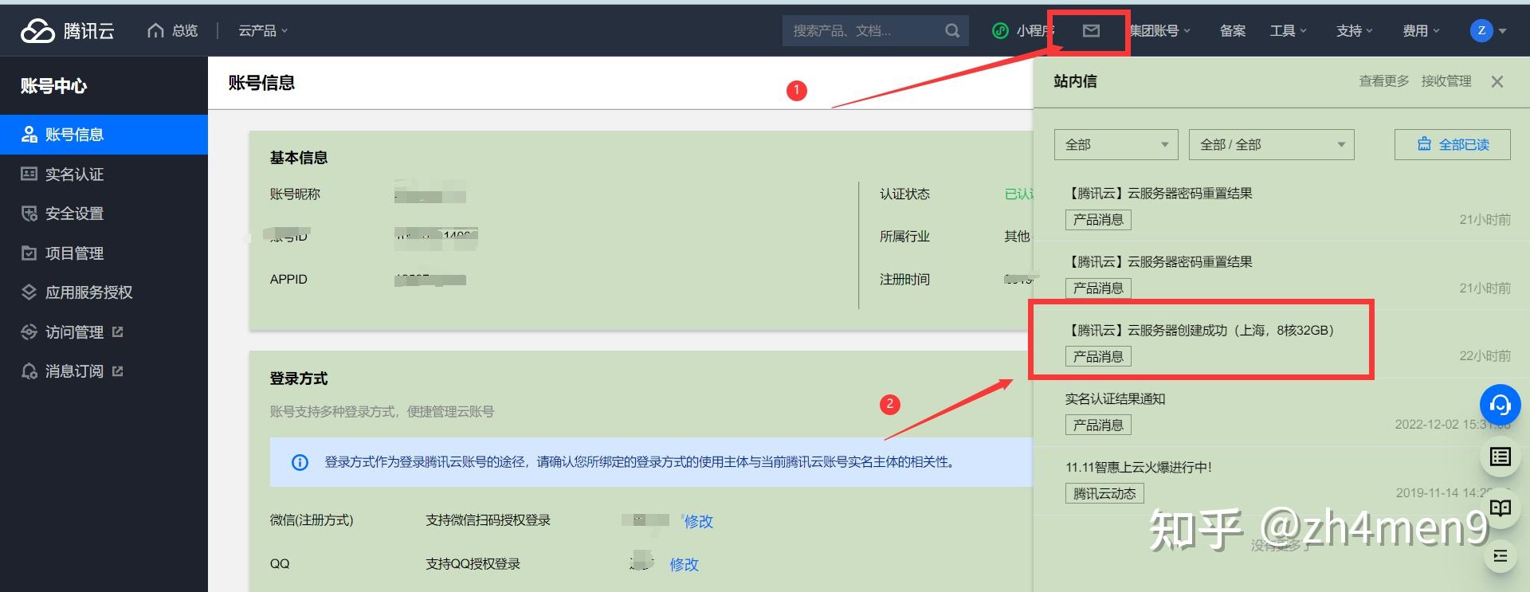Screen dimensions: 1530x592
Task: Click the search magnifier icon
Action: pyautogui.click(x=952, y=30)
